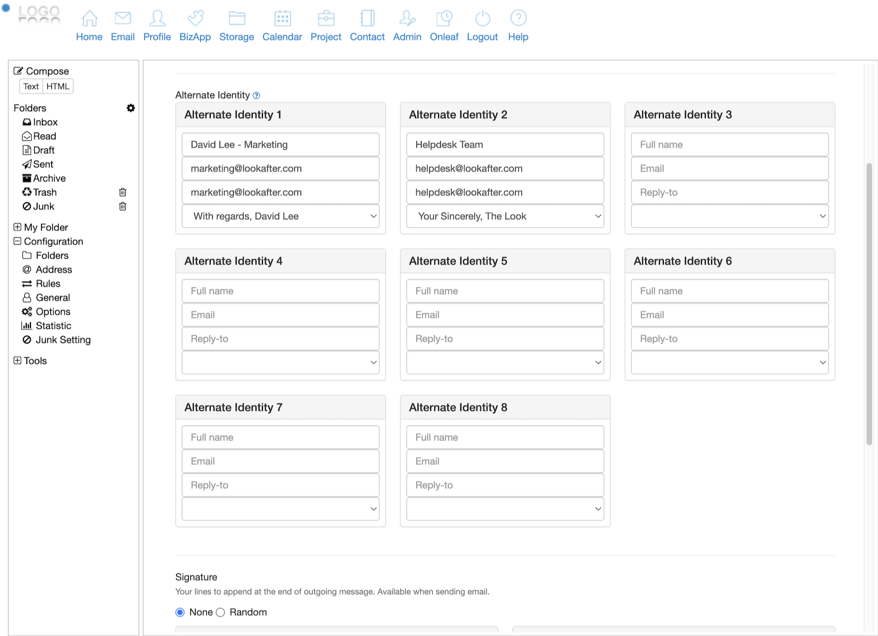Image resolution: width=878 pixels, height=636 pixels.
Task: Open the Junk Setting configuration item
Action: [63, 339]
